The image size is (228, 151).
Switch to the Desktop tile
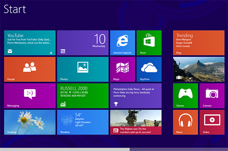point(30,122)
